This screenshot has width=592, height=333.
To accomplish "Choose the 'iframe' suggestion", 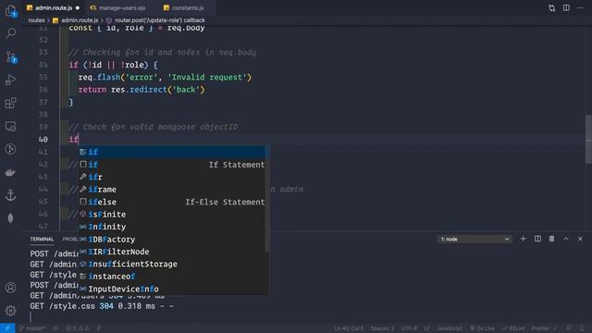I will [x=172, y=190].
